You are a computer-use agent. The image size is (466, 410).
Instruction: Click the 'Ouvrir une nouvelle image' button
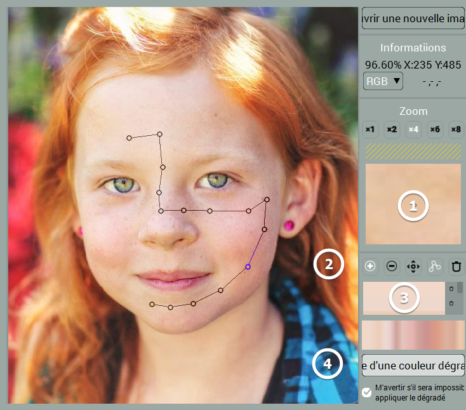click(x=413, y=18)
